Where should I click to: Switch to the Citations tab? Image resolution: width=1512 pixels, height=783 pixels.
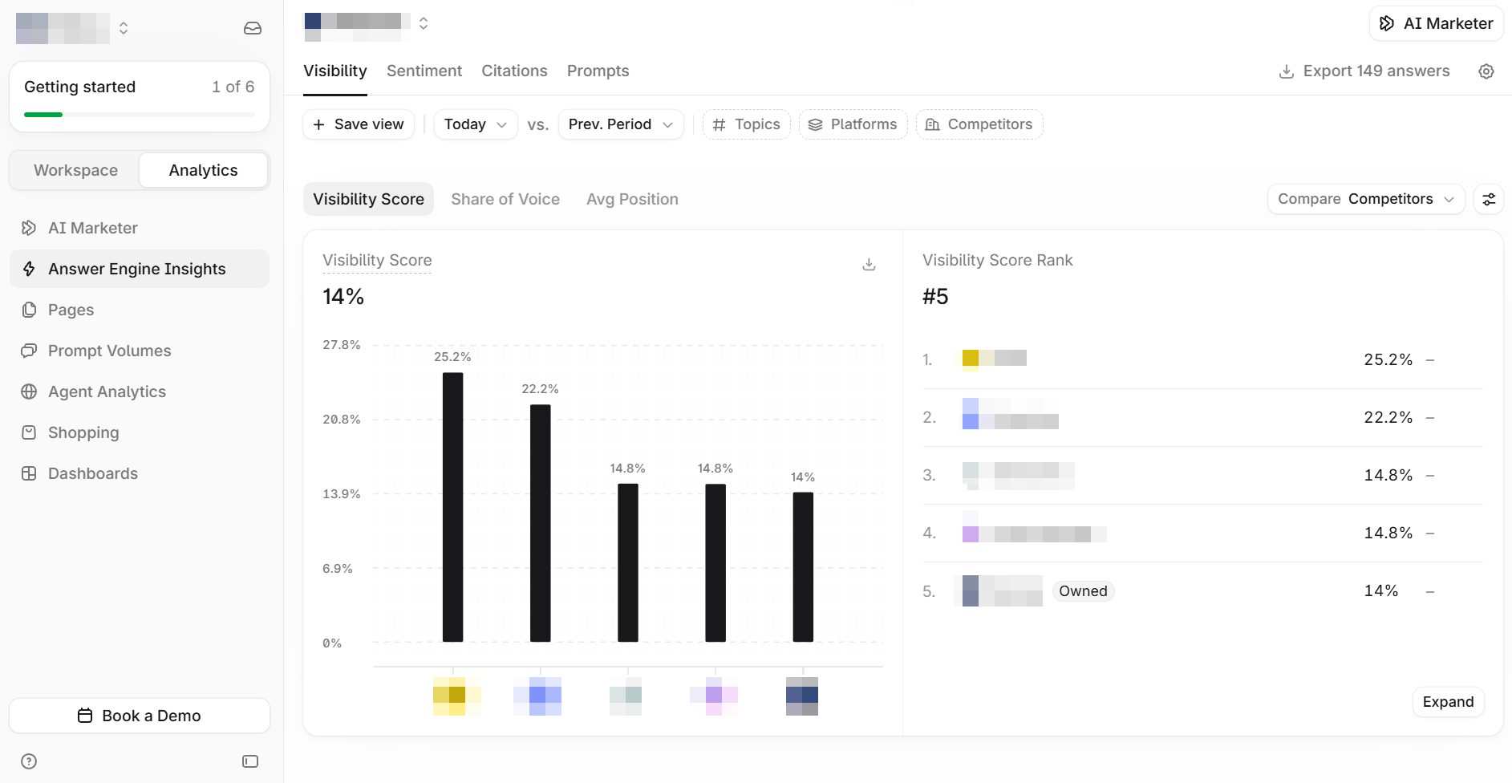514,71
